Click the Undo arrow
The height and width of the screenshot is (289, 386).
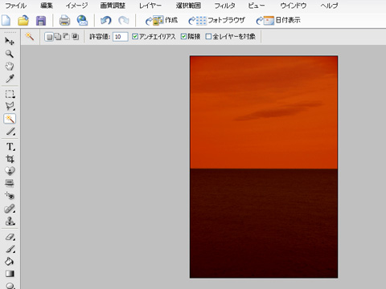point(105,20)
